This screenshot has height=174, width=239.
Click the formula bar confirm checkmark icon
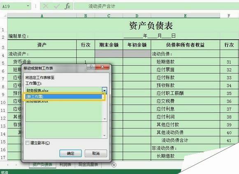pos(56,7)
